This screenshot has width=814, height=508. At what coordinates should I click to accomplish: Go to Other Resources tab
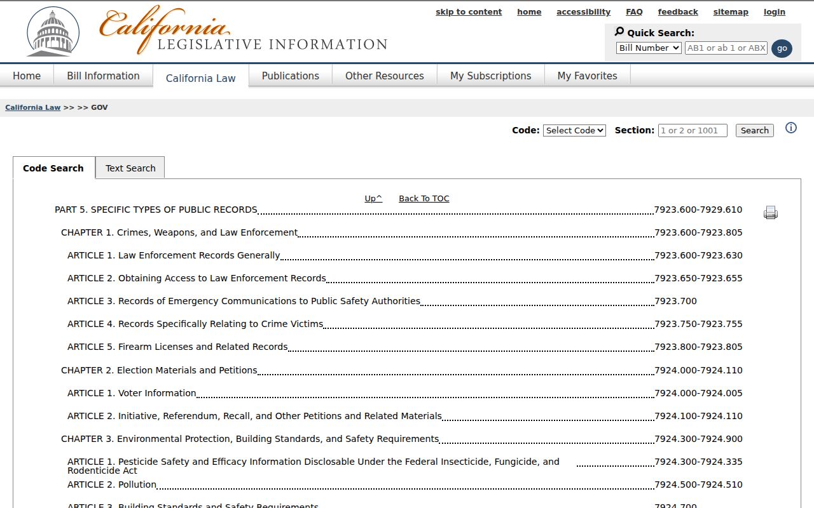tap(385, 76)
